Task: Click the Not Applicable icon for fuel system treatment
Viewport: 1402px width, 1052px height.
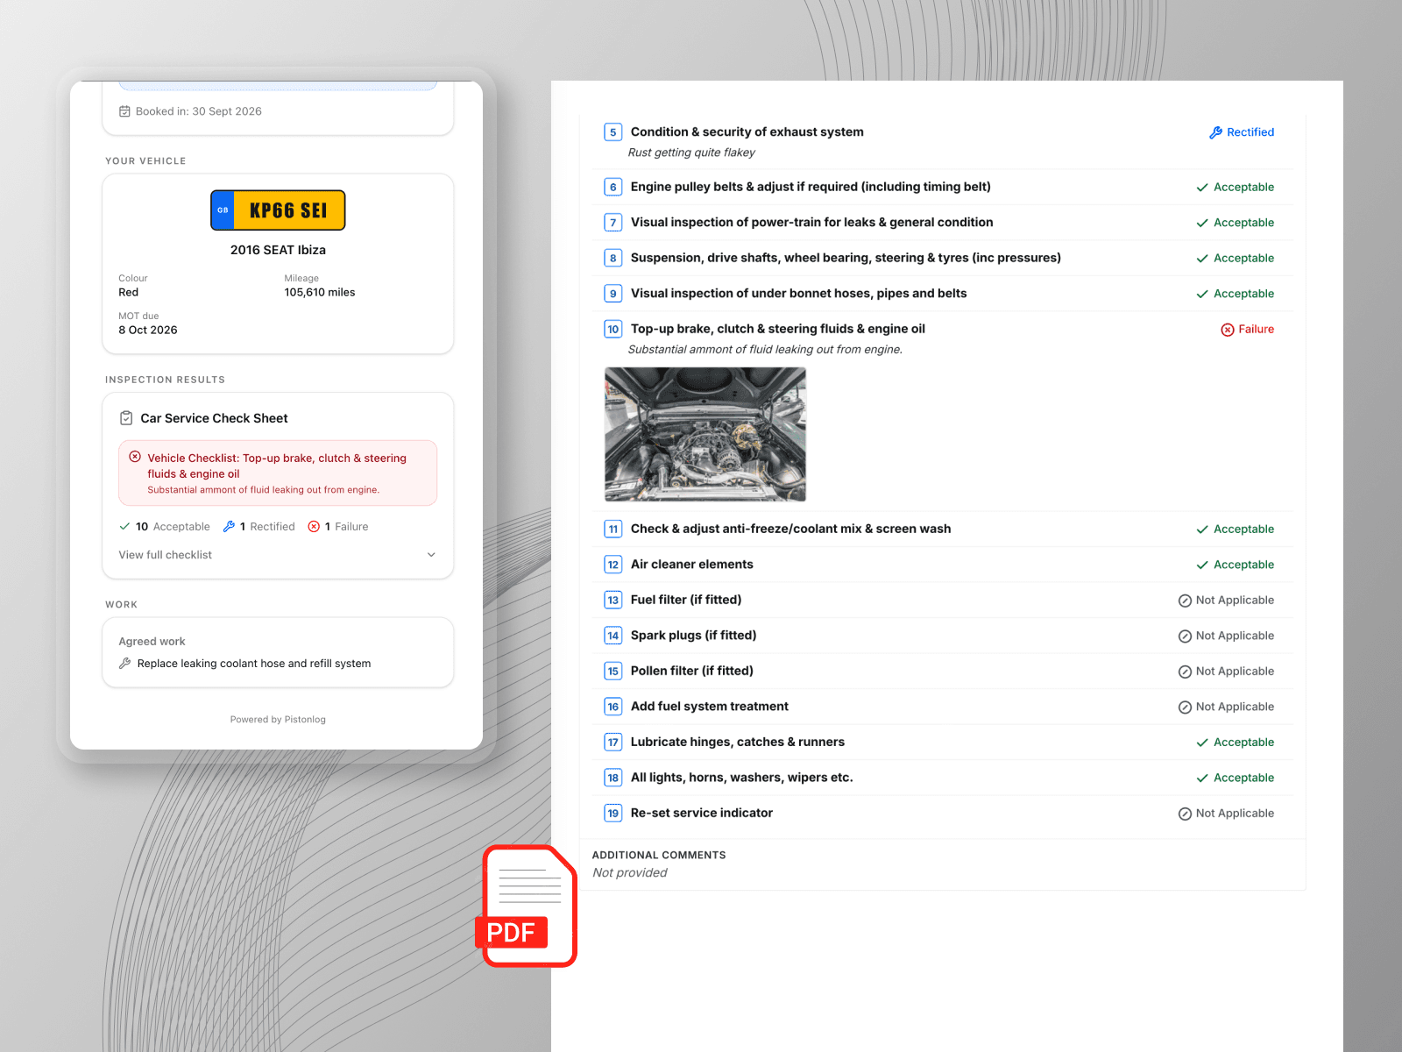Action: click(1185, 707)
